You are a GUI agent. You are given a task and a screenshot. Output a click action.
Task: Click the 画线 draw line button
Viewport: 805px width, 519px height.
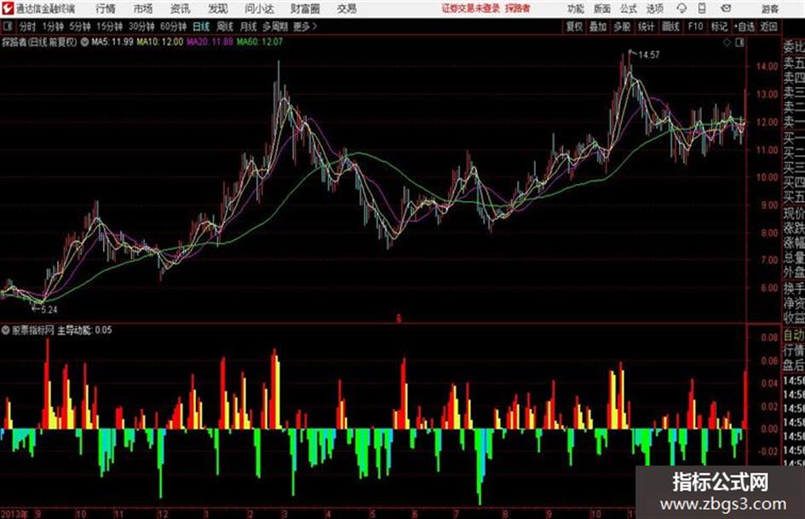[x=670, y=26]
